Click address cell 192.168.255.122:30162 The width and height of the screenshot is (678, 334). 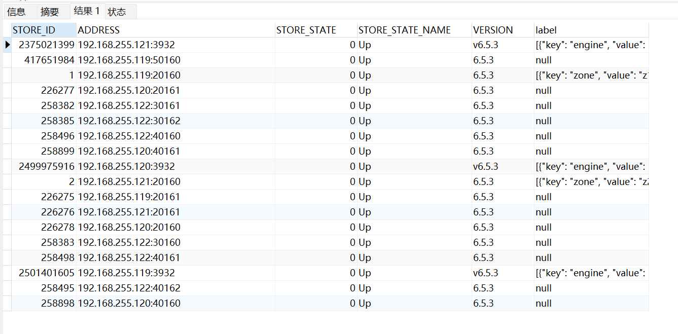click(x=129, y=121)
